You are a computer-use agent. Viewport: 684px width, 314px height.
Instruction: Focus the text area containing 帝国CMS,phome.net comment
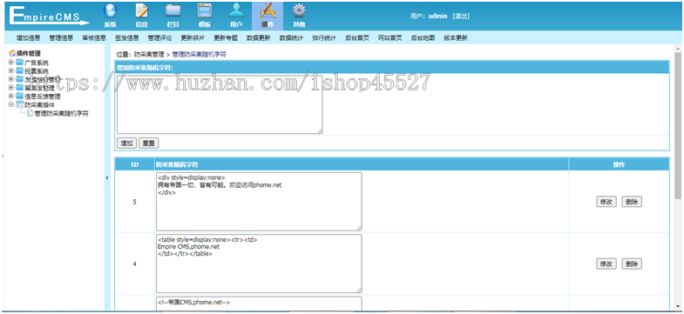click(x=259, y=304)
